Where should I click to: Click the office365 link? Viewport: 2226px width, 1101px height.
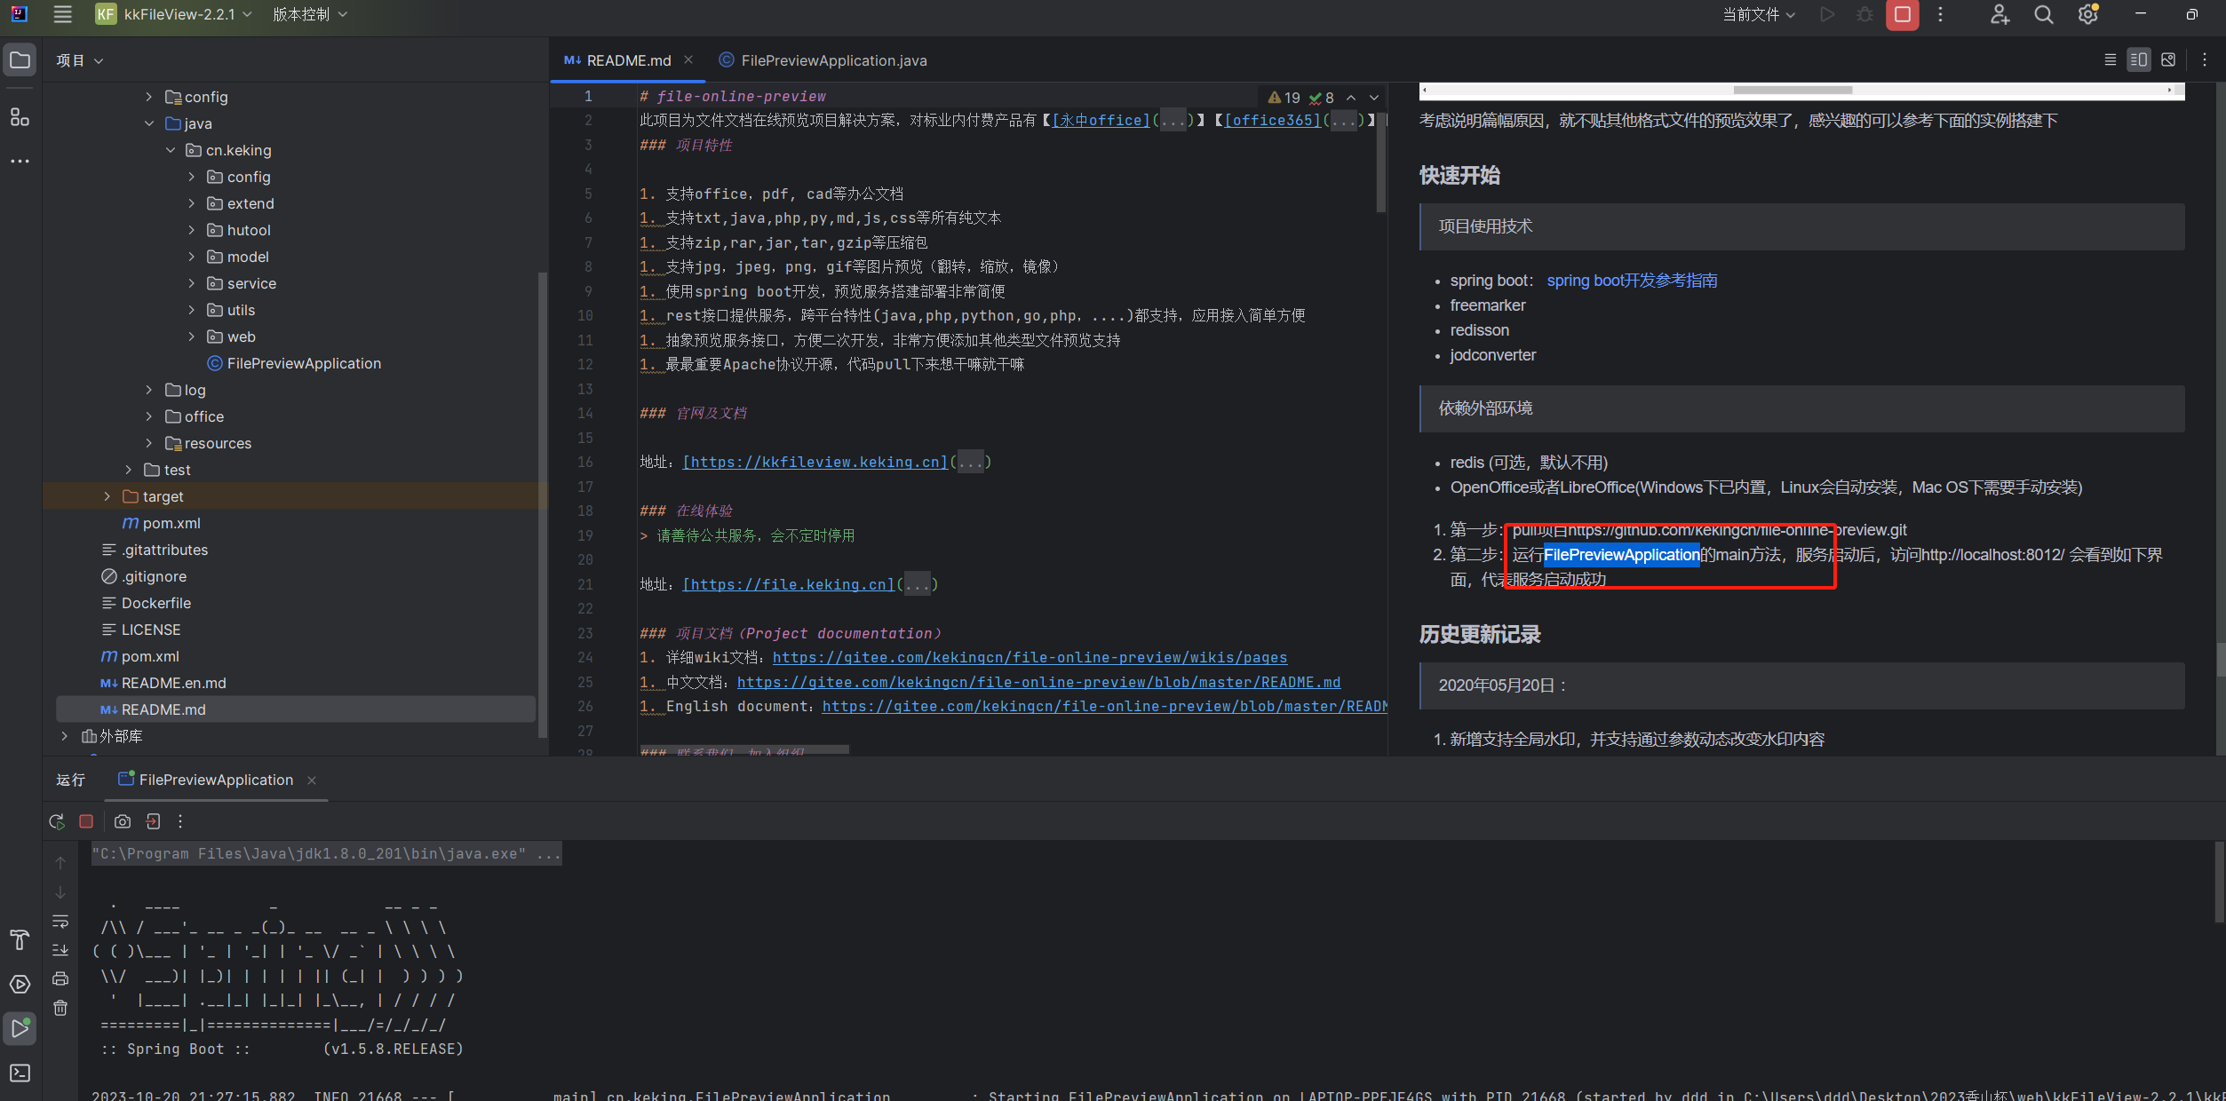coord(1273,120)
